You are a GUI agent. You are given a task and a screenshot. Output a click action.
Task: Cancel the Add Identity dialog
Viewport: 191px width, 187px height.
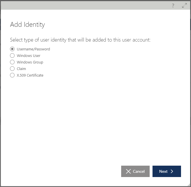pyautogui.click(x=135, y=171)
